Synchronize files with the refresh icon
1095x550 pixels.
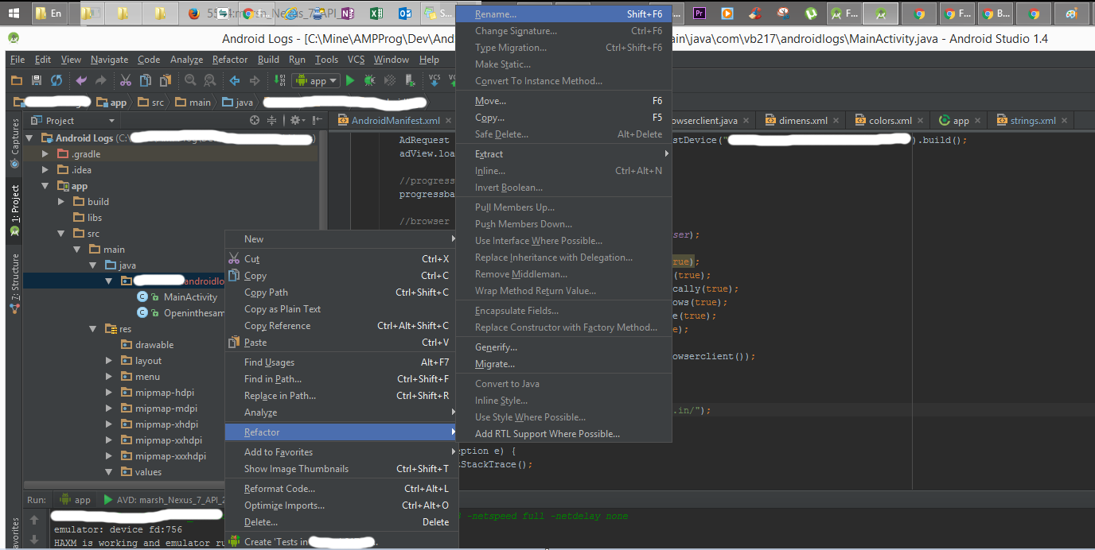click(x=56, y=80)
